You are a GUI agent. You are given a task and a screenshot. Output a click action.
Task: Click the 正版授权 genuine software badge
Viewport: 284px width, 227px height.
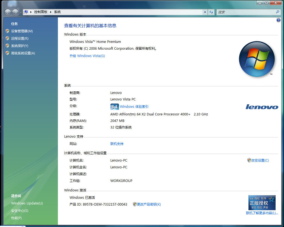tap(262, 203)
